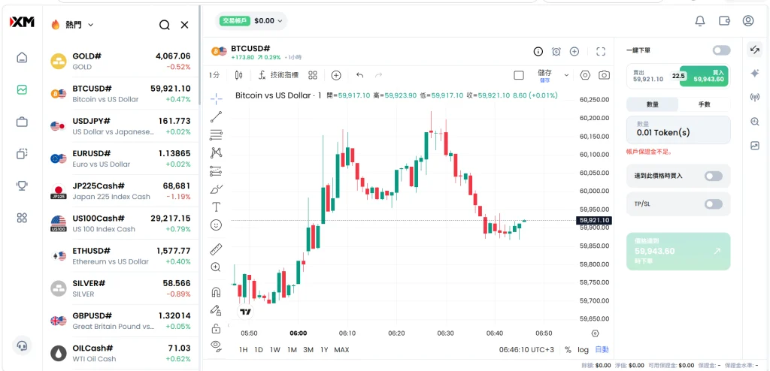Toggle percent scale on the chart
This screenshot has width=770, height=371.
tap(568, 349)
